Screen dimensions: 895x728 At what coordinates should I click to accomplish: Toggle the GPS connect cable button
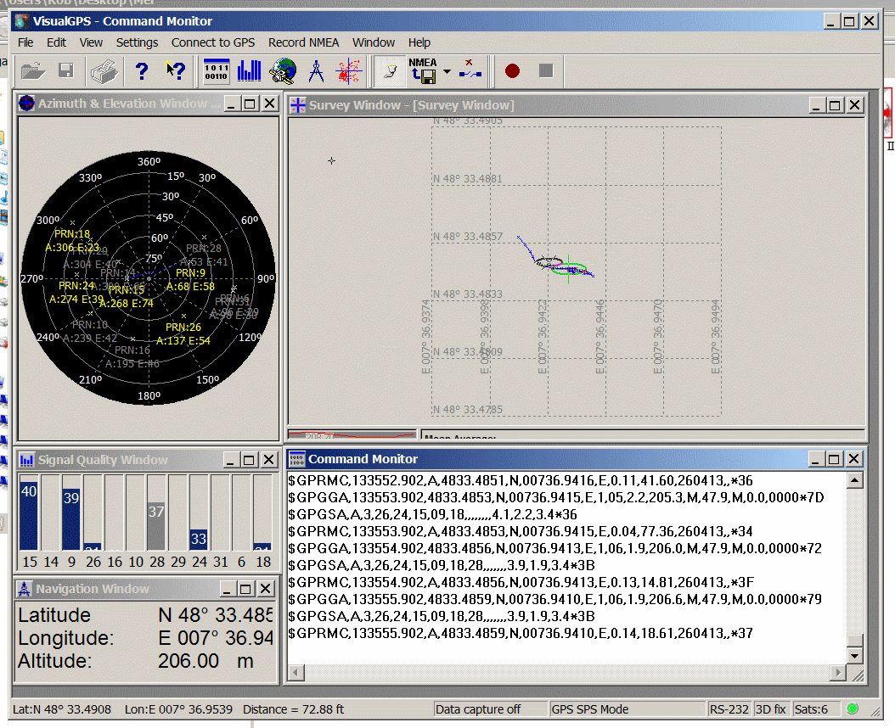pyautogui.click(x=390, y=71)
